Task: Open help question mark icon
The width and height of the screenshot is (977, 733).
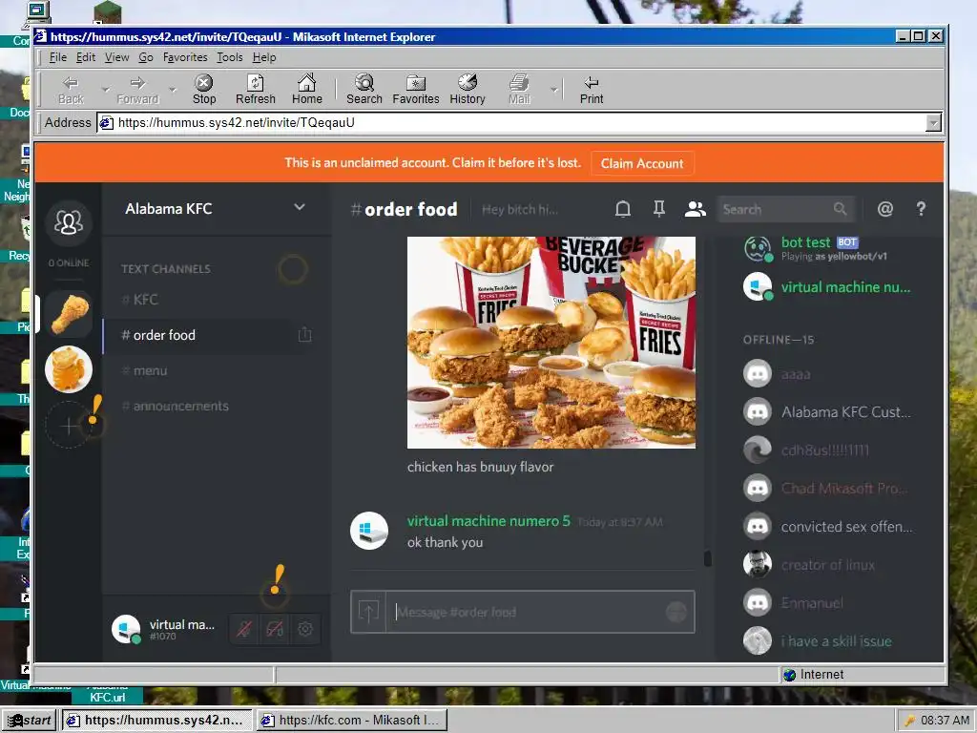Action: (921, 209)
